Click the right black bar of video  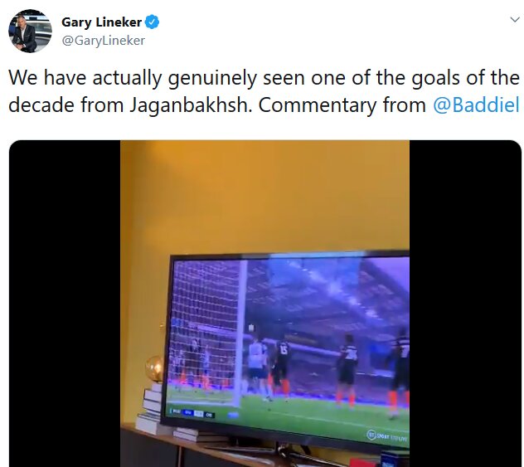tap(465, 304)
